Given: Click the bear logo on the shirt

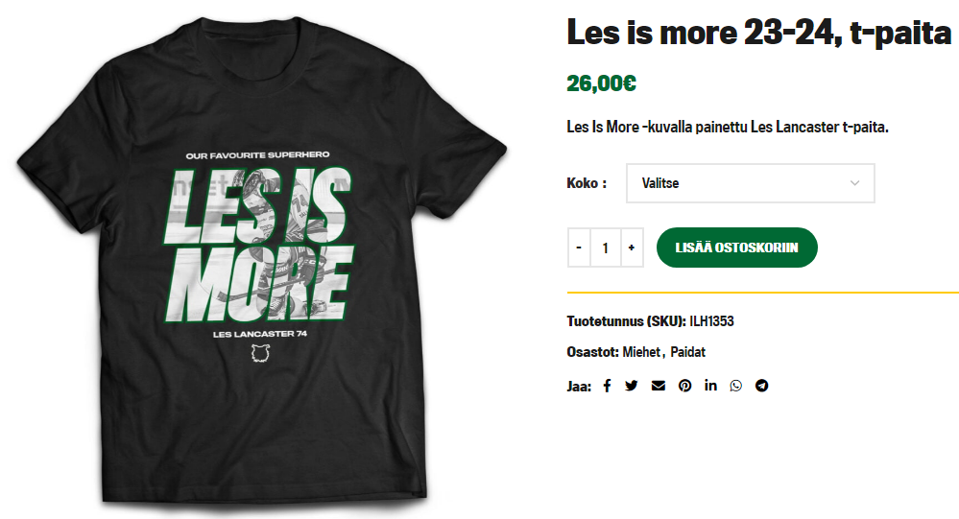Looking at the screenshot, I should pyautogui.click(x=261, y=353).
